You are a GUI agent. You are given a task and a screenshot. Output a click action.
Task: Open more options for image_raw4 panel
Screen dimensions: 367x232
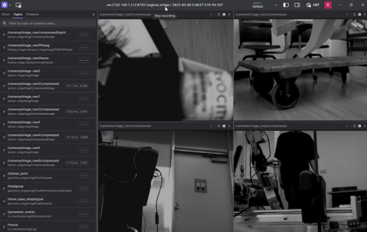pos(229,126)
